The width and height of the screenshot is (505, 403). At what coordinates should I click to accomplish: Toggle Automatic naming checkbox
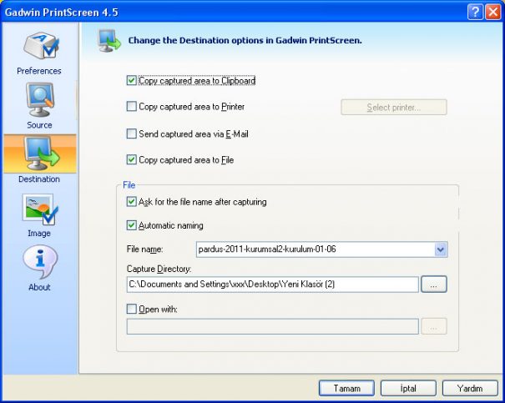coord(131,225)
